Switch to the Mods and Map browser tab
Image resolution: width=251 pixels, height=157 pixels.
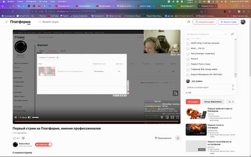coord(126,6)
